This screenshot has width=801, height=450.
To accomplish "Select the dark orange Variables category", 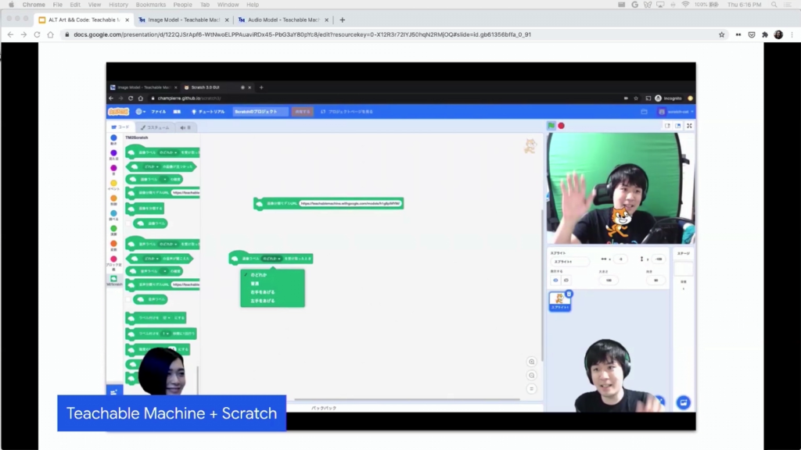I will (x=113, y=245).
